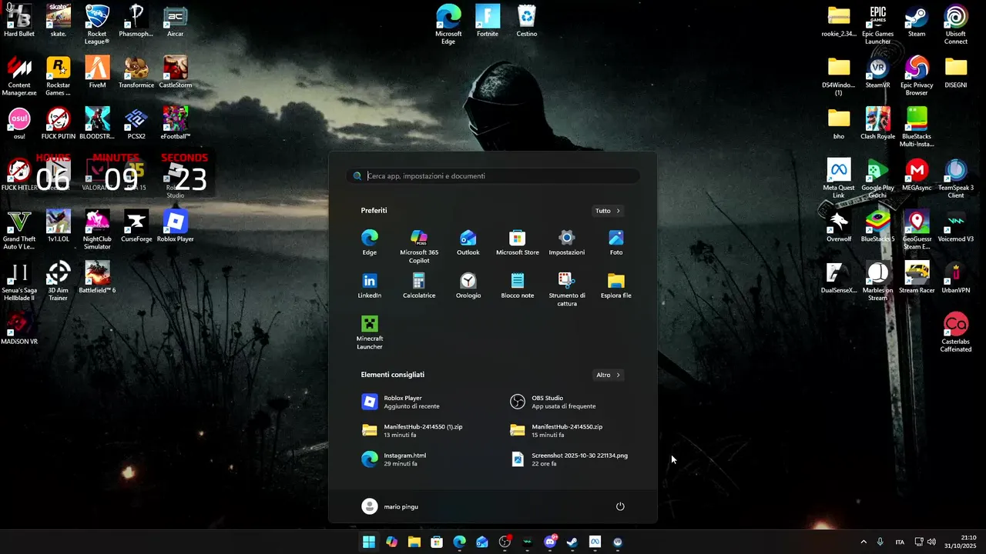Select Transformice desktop shortcut
Image resolution: width=986 pixels, height=554 pixels.
point(136,72)
